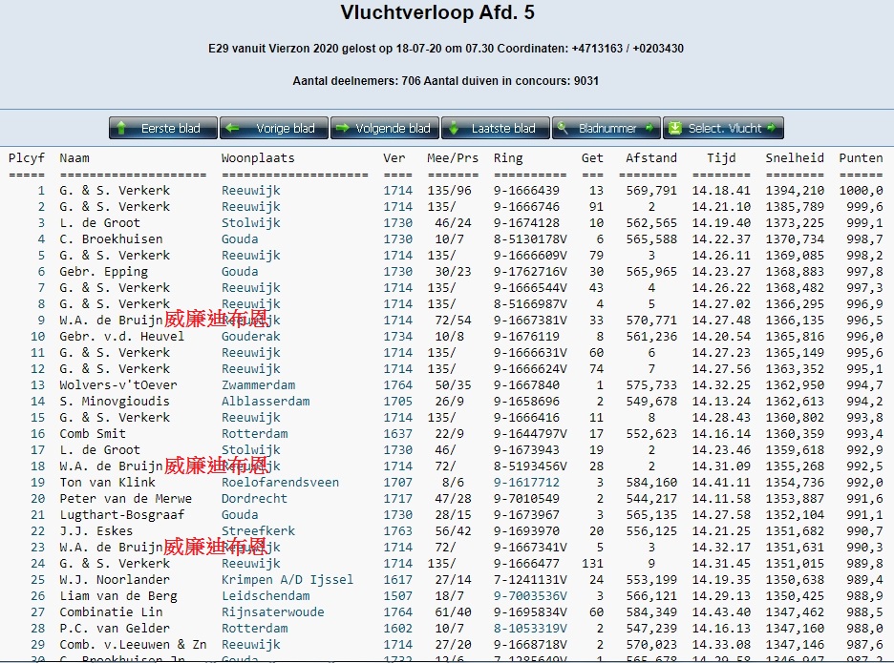Open Rotterdam link for P.C. van Gelder
The height and width of the screenshot is (663, 894).
(x=255, y=629)
